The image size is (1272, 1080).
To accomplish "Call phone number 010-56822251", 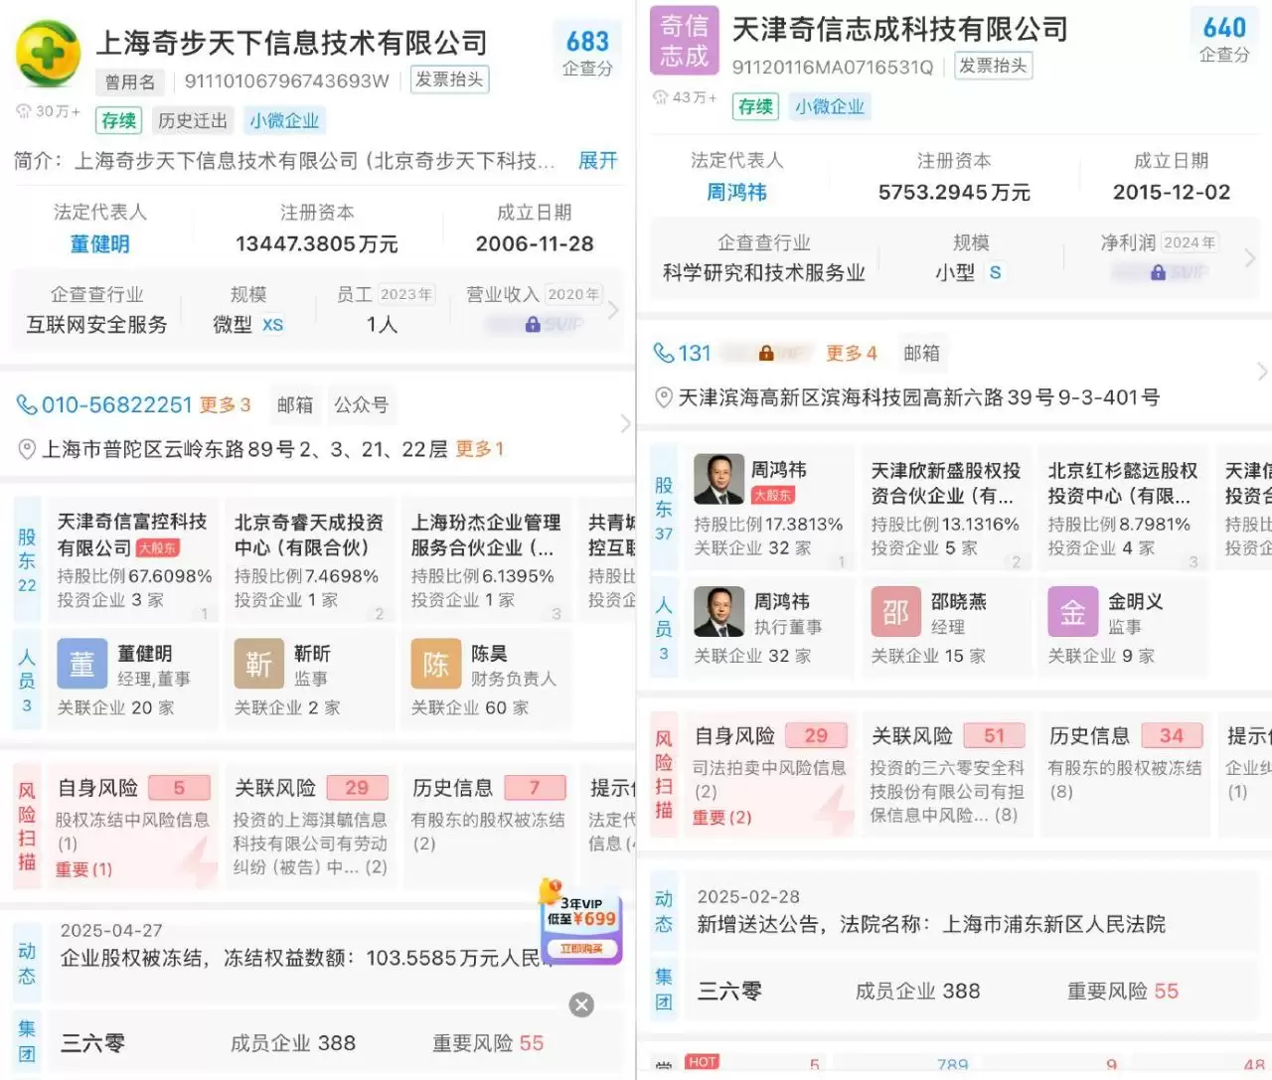I will coord(116,404).
